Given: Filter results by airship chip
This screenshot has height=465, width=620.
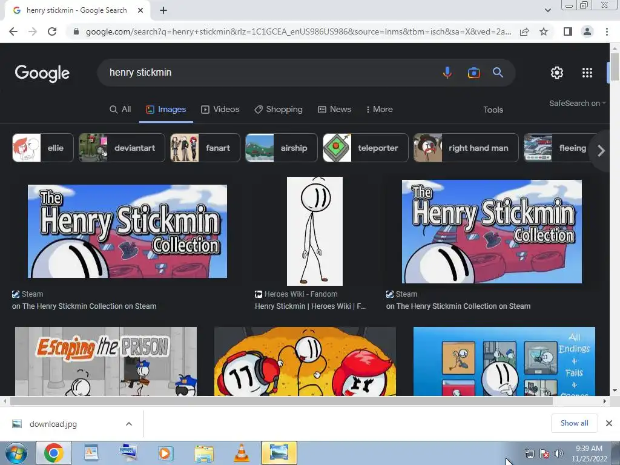Looking at the screenshot, I should coord(281,148).
